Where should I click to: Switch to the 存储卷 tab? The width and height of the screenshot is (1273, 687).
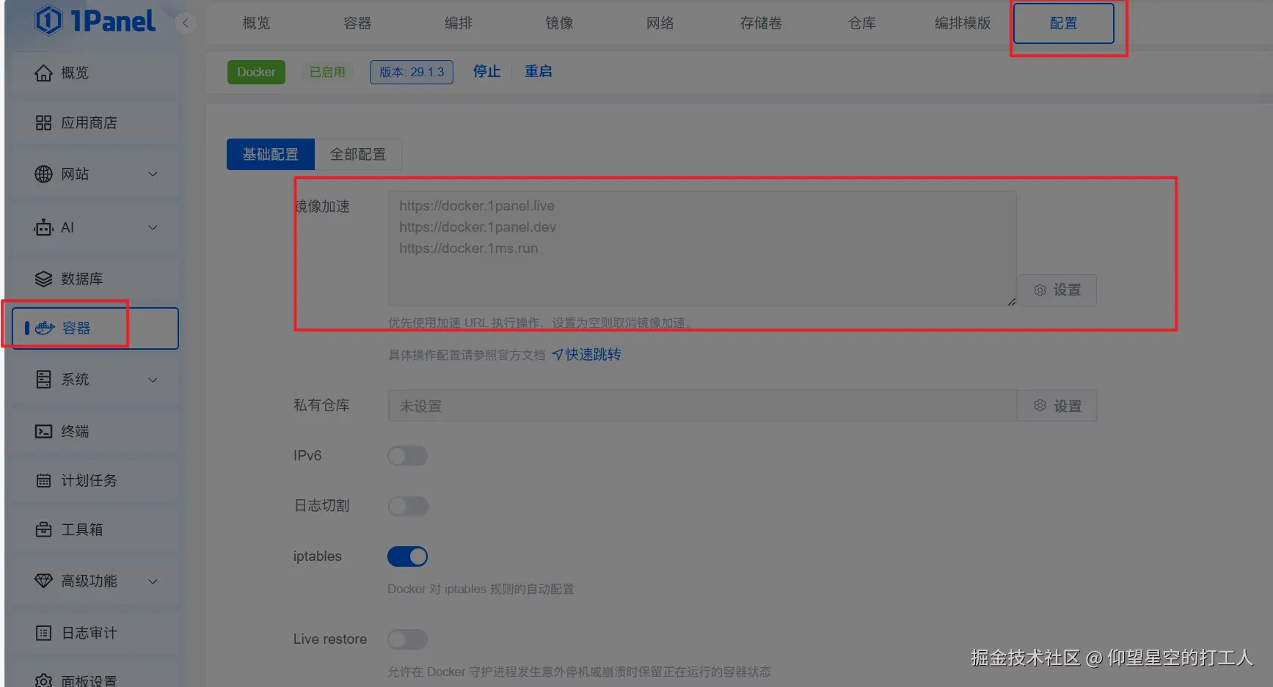761,23
